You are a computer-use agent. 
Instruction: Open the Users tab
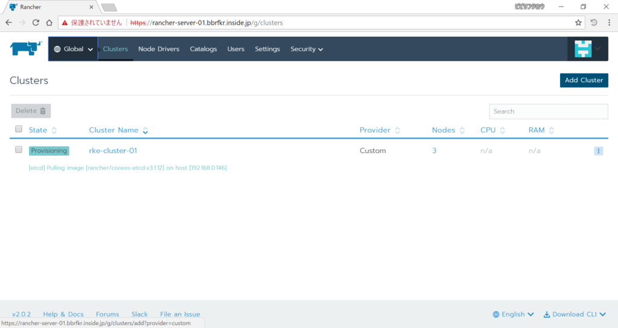pyautogui.click(x=236, y=49)
